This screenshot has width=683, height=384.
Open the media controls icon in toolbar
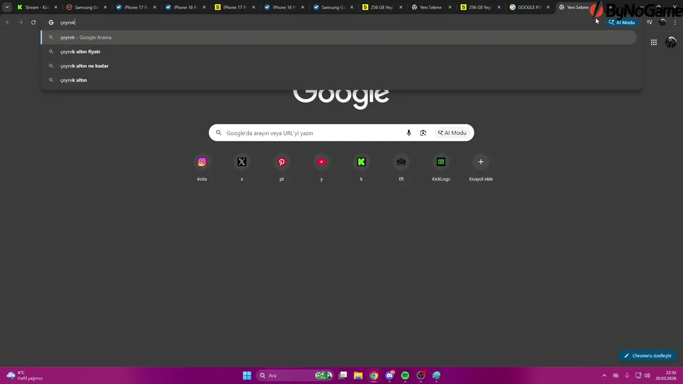(x=649, y=22)
